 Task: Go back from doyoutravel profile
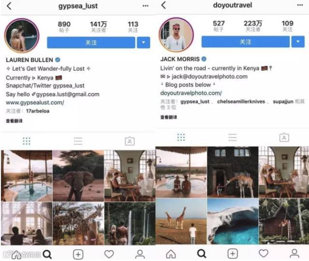click(164, 5)
